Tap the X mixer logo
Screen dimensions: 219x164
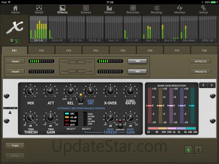(x=15, y=27)
